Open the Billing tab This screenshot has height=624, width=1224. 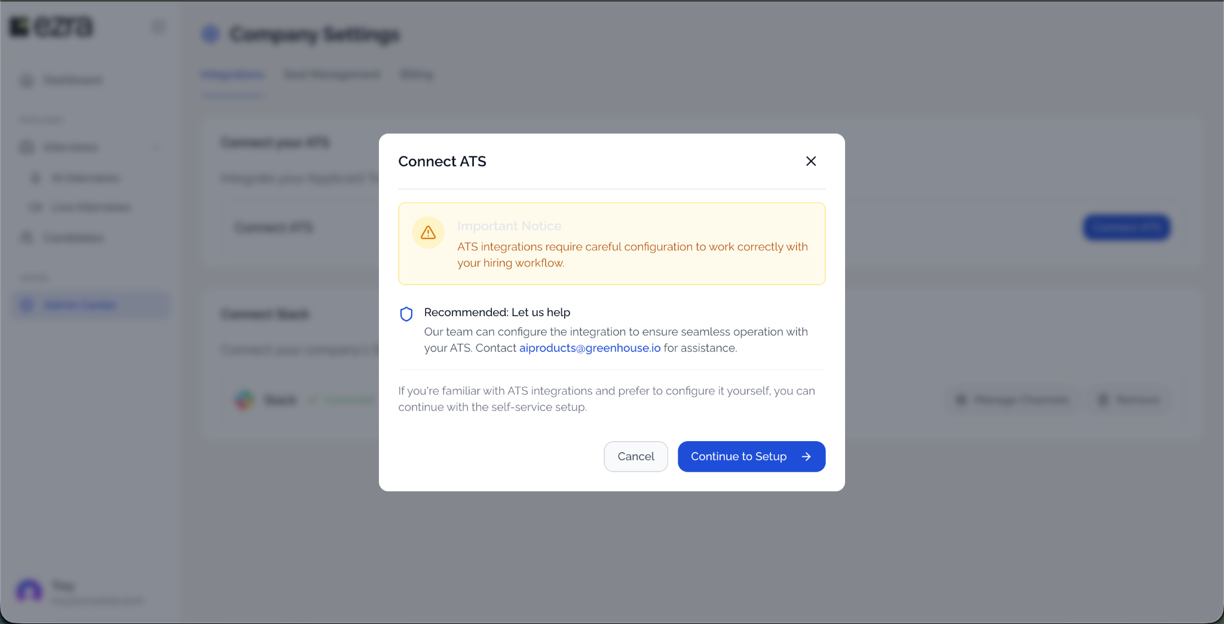point(417,75)
